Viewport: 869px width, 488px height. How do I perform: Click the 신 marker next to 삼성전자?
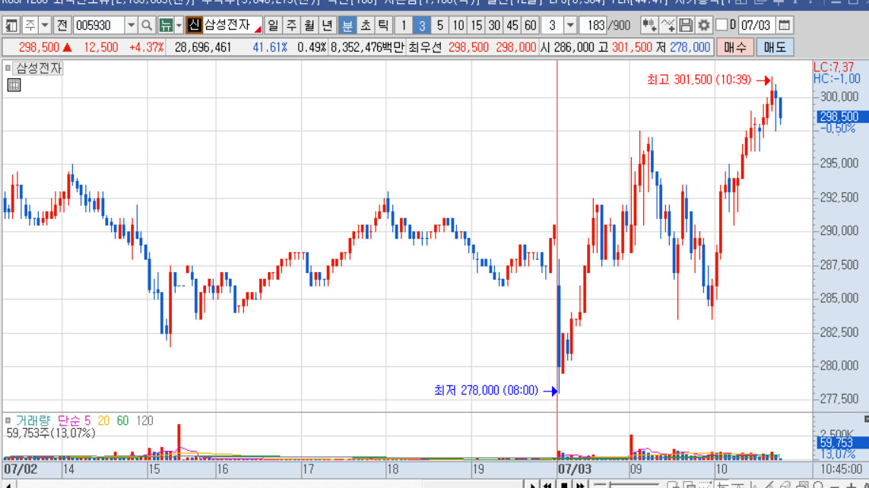coord(193,26)
